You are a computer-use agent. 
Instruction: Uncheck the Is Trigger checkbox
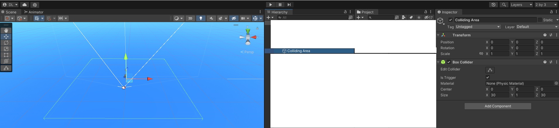click(488, 77)
